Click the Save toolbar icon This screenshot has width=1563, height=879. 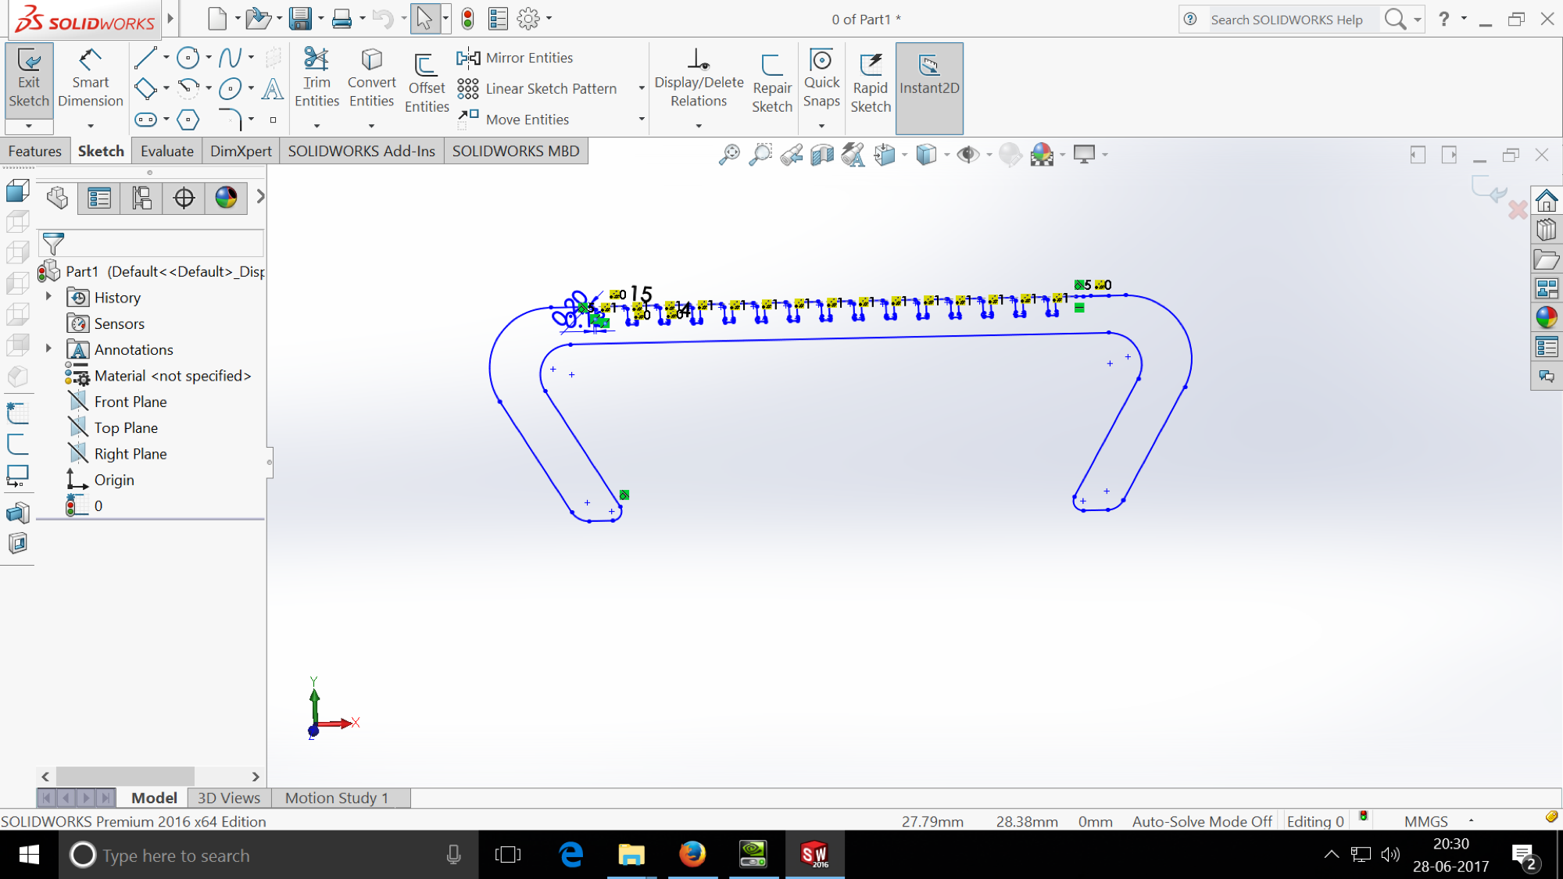(300, 18)
